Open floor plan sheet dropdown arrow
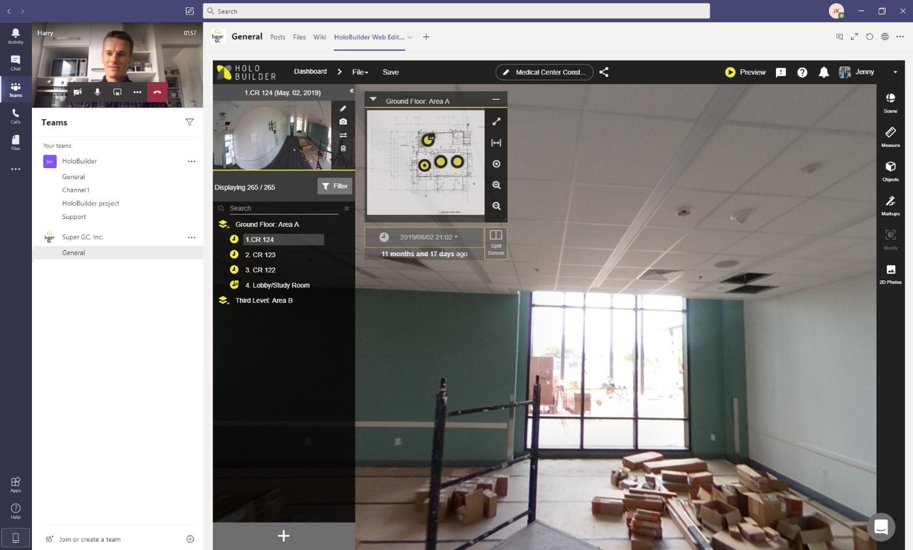Screen dimensions: 913x550 coord(373,100)
